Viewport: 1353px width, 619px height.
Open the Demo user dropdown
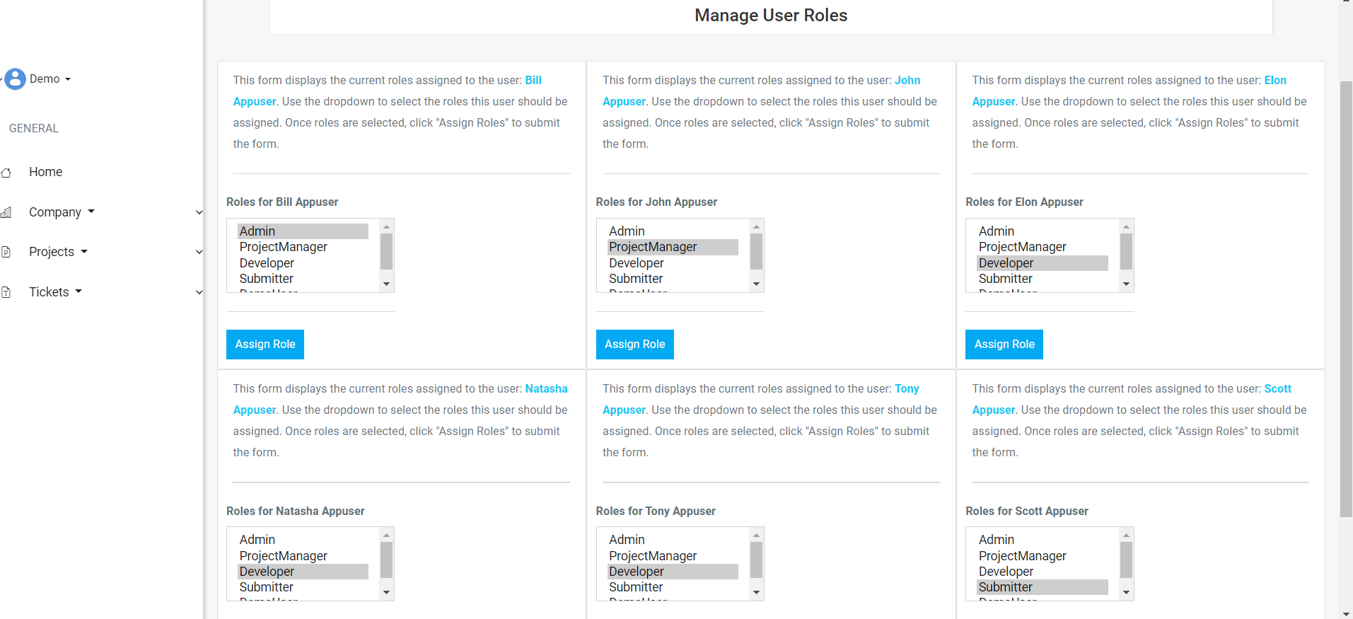50,79
